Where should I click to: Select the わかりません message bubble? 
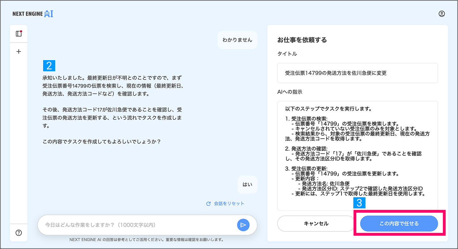click(x=237, y=40)
